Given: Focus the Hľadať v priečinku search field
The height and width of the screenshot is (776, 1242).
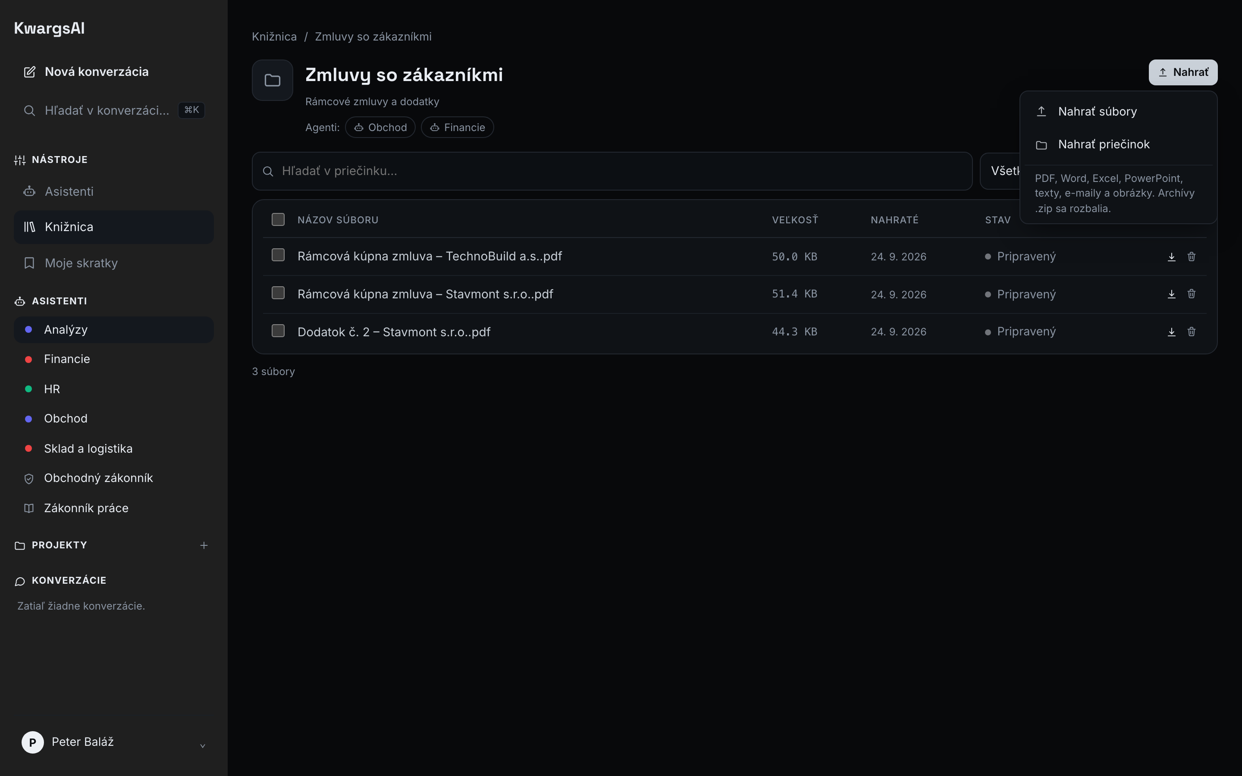Looking at the screenshot, I should (x=612, y=172).
